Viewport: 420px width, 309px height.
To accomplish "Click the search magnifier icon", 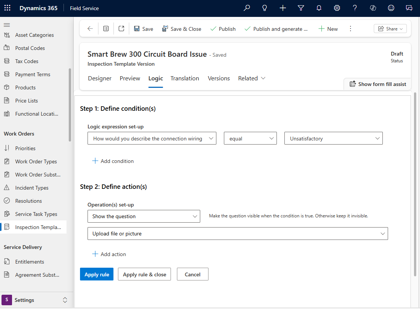I will tap(247, 8).
